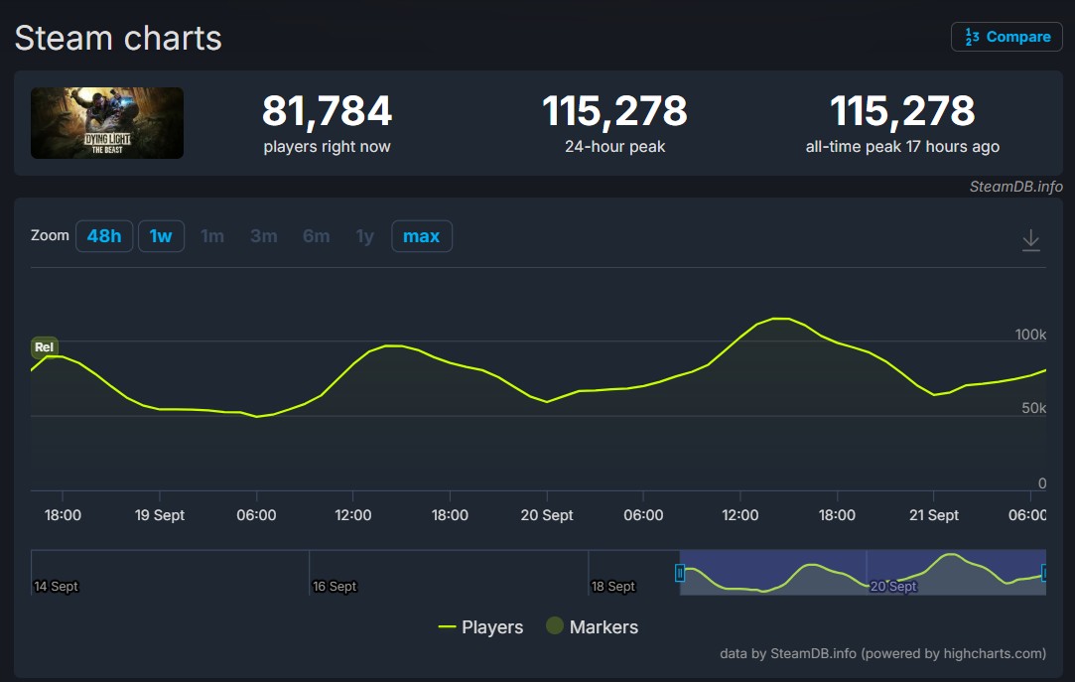The width and height of the screenshot is (1075, 682).
Task: Set chart zoom to 48h
Action: click(104, 236)
